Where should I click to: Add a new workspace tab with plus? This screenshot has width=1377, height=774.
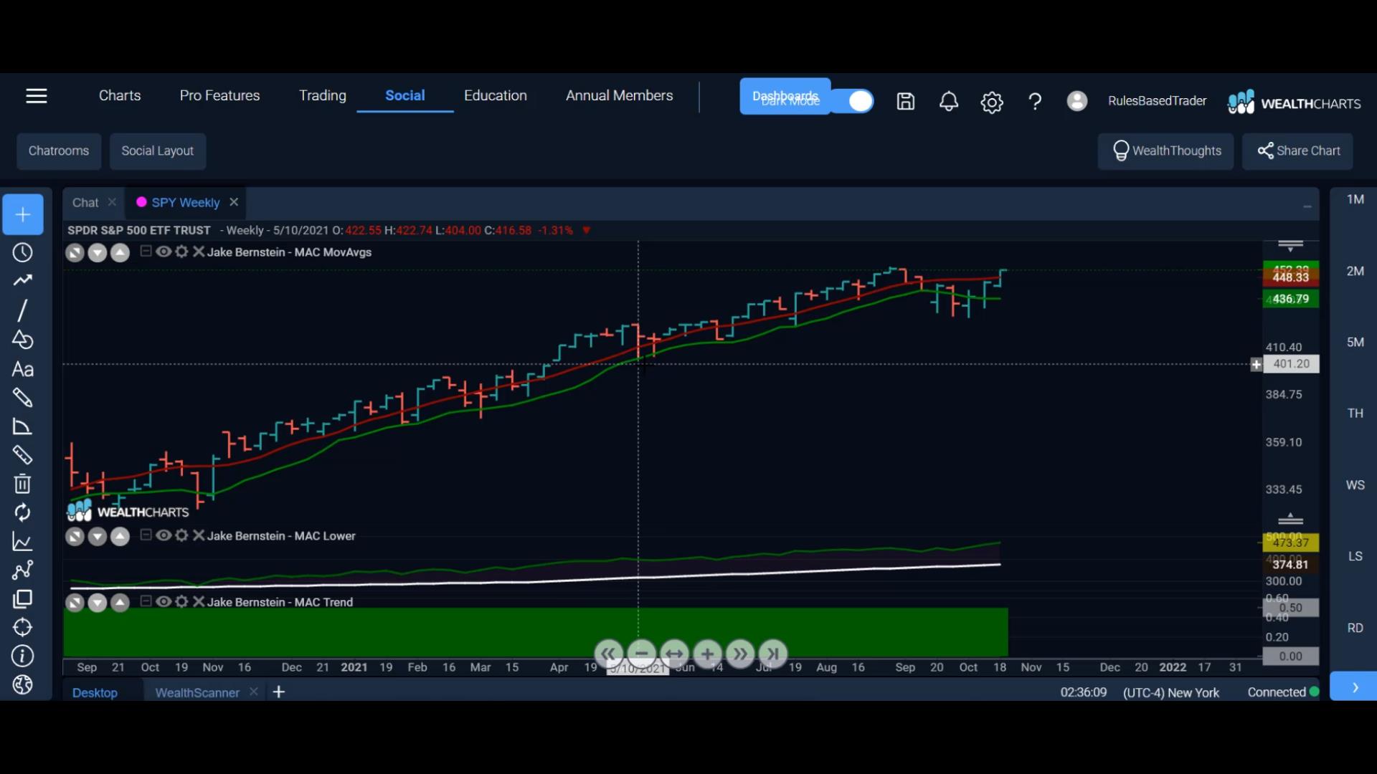click(279, 692)
